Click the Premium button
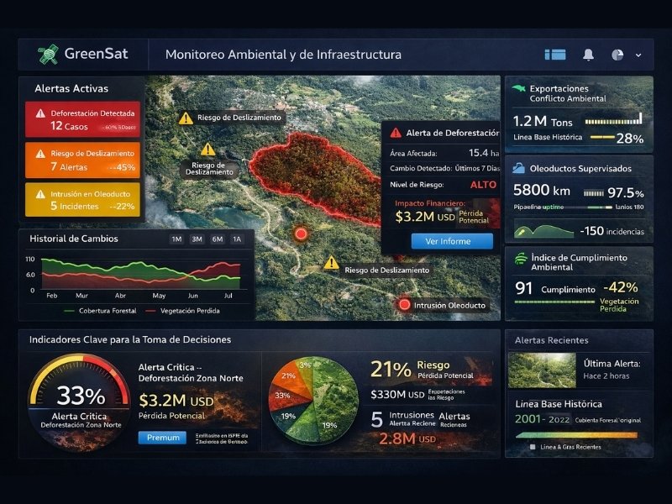 click(x=161, y=437)
